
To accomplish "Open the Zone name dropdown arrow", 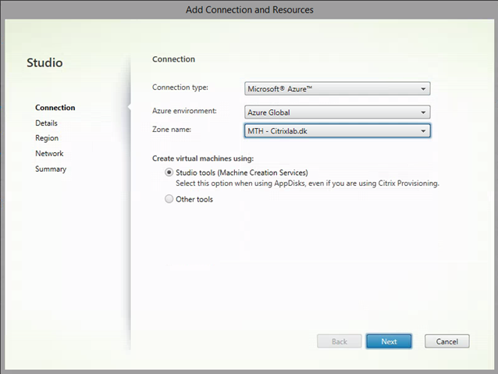I will coord(423,131).
